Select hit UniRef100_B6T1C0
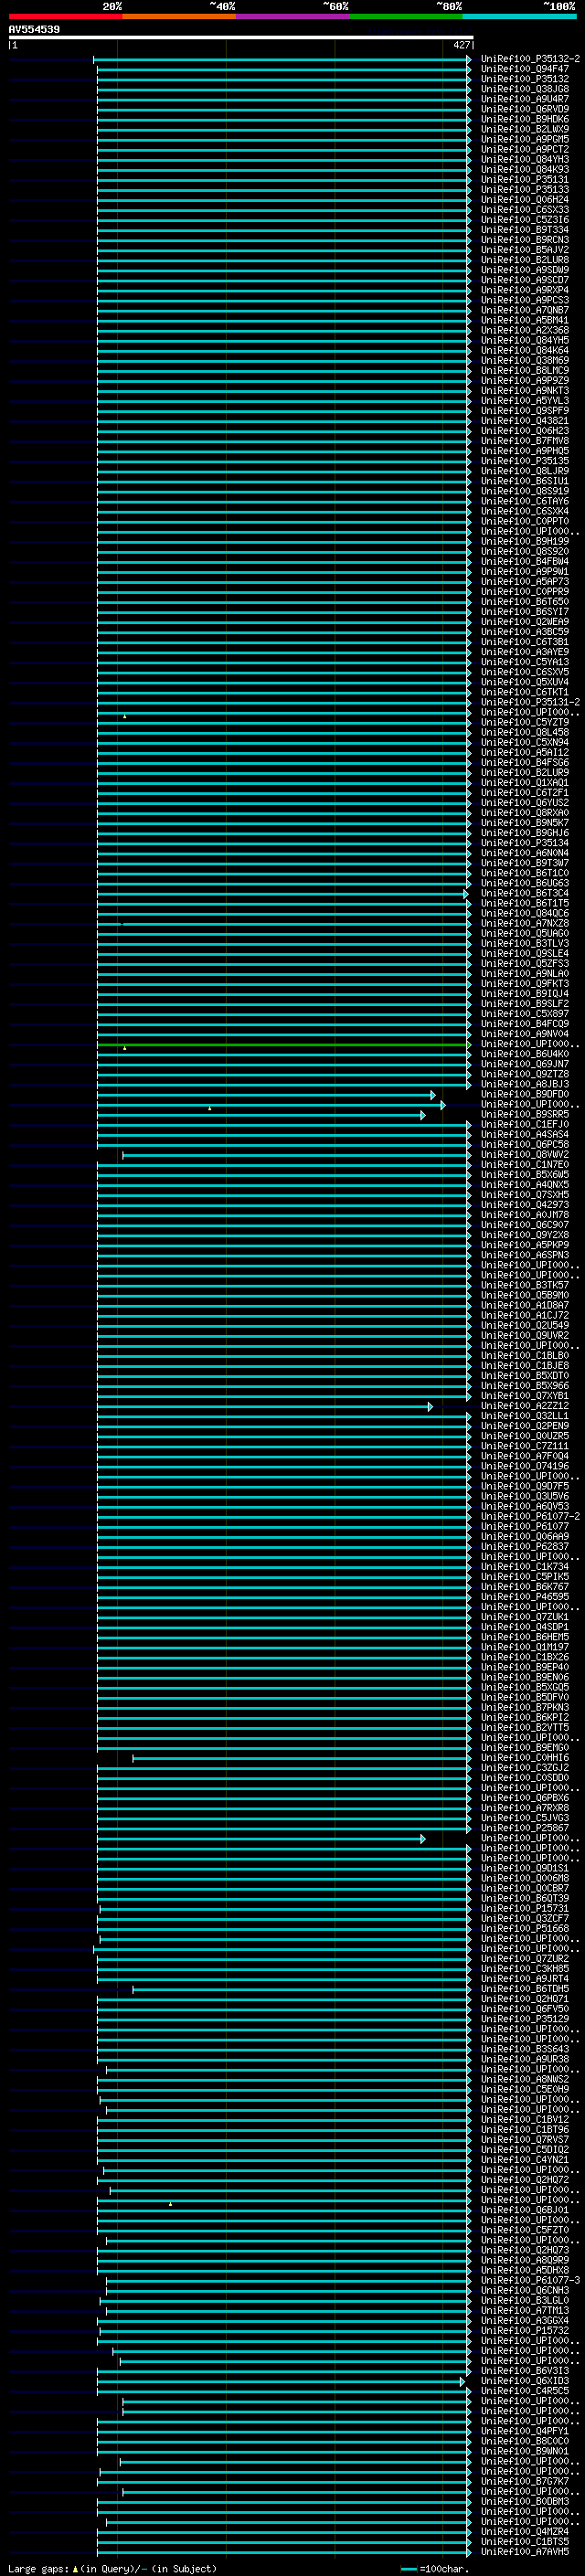 click(x=525, y=873)
